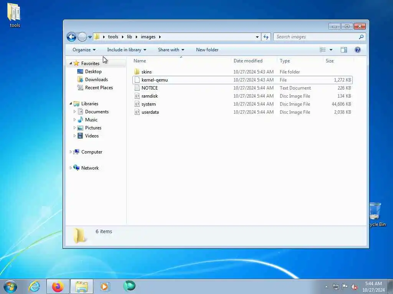Select the userdata disc image icon

(x=137, y=112)
